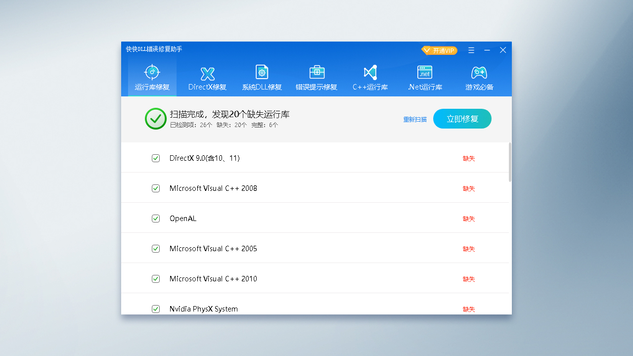
Task: Uncheck Microsoft Visual C++ 2008
Action: pos(156,188)
